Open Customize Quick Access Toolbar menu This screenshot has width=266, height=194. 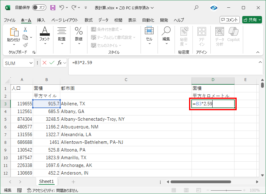[x=86, y=8]
